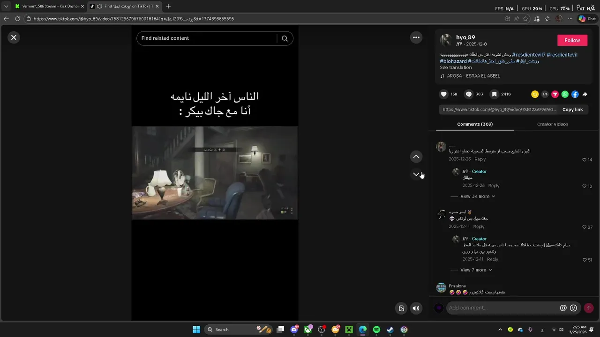Expand View 7 more replies

[476, 270]
